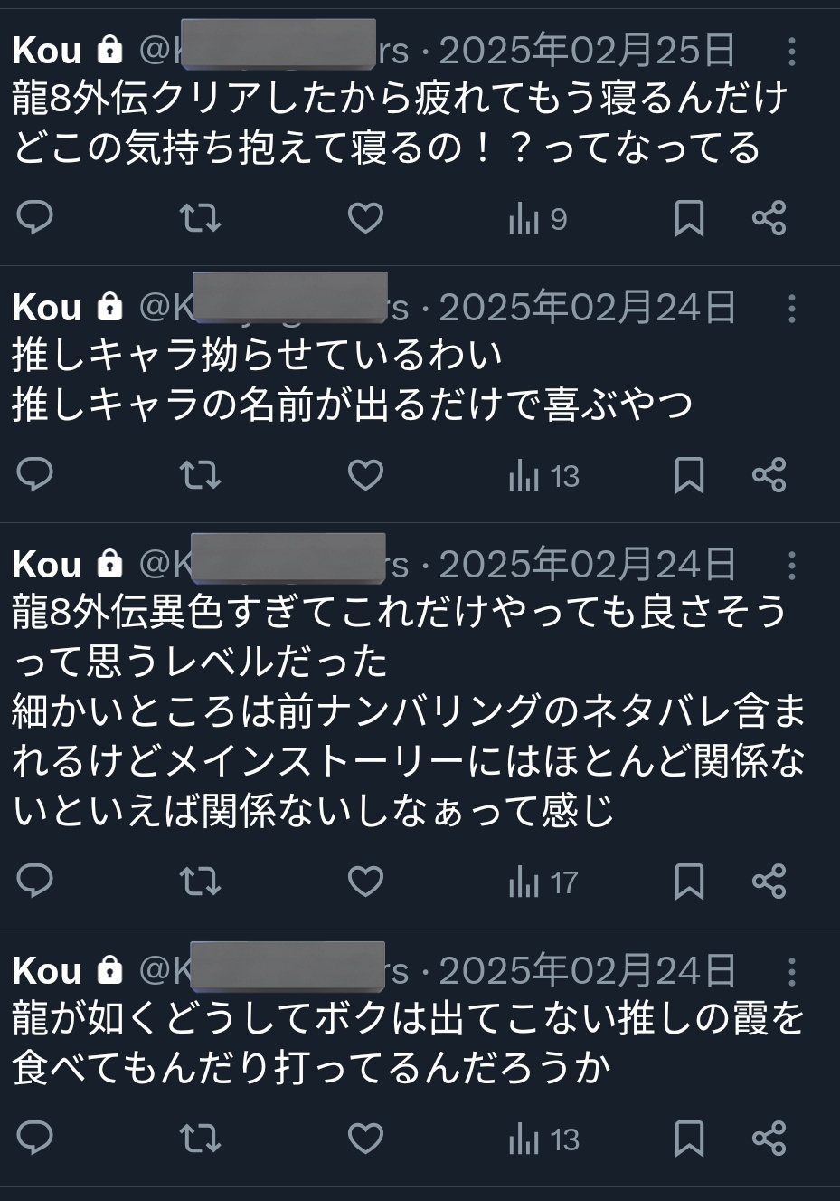This screenshot has height=1201, width=840.
Task: Retweet the 龍8外伝異色すぎて tweet
Action: [x=200, y=881]
